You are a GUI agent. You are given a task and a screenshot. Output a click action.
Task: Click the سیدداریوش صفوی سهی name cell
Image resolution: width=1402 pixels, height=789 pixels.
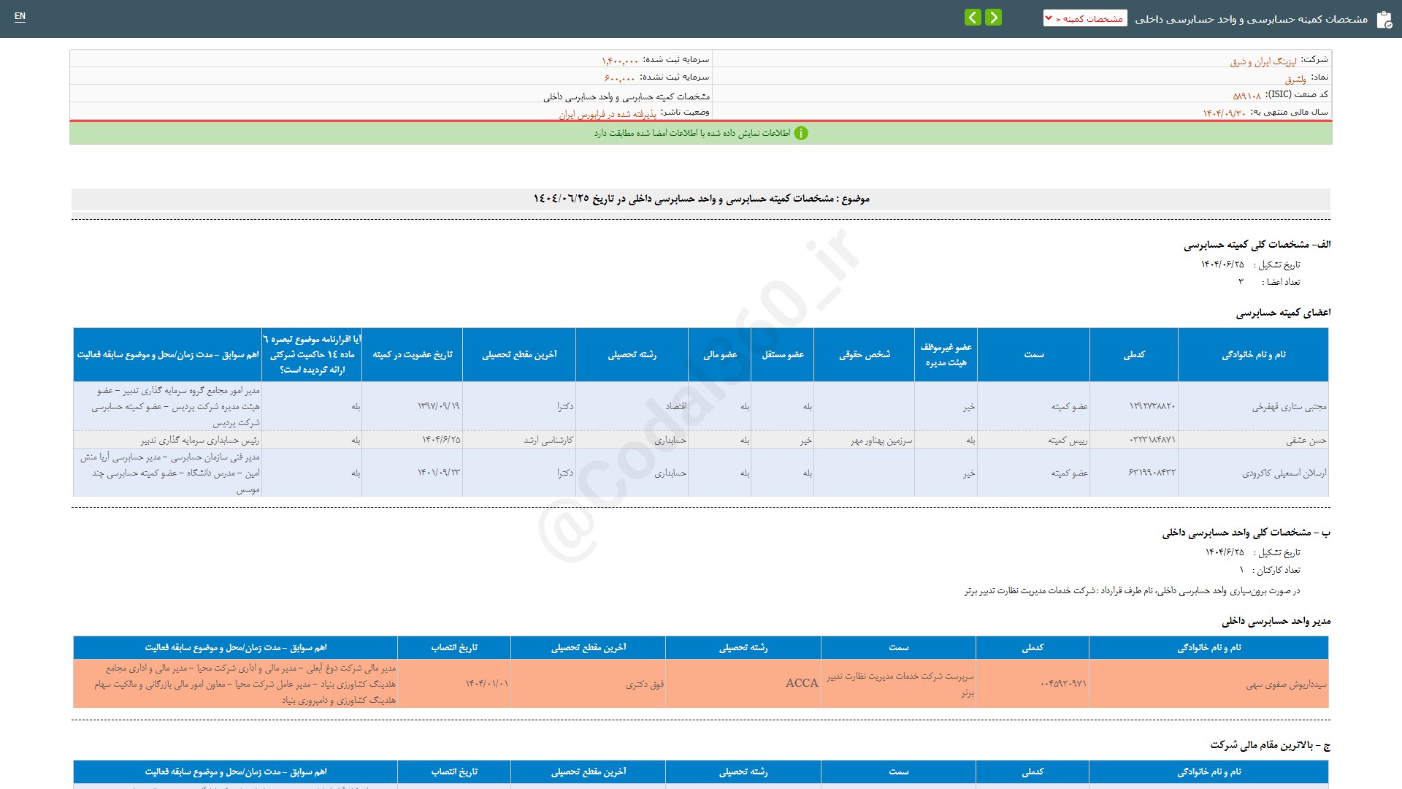point(1286,685)
